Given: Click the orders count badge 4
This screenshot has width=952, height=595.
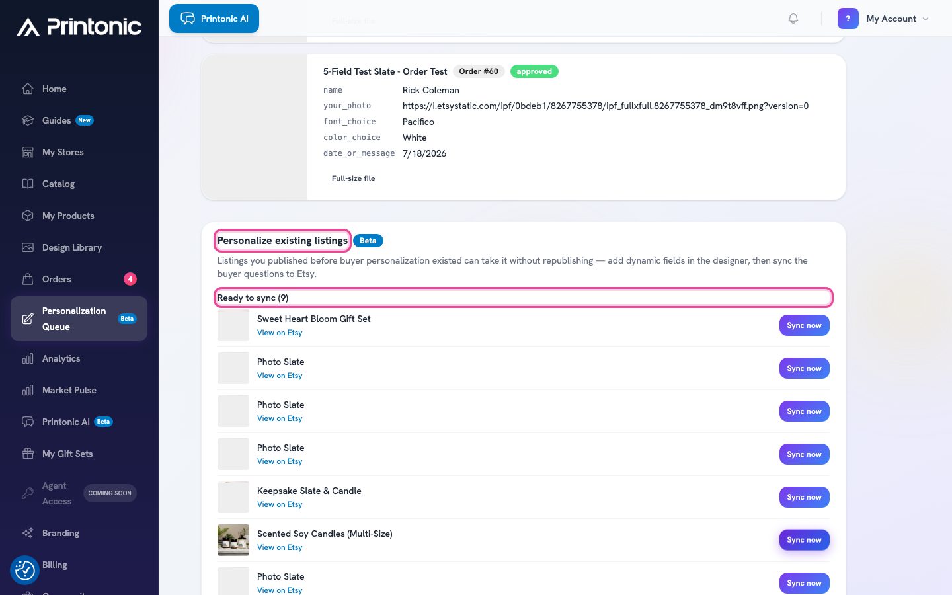Looking at the screenshot, I should pos(130,279).
